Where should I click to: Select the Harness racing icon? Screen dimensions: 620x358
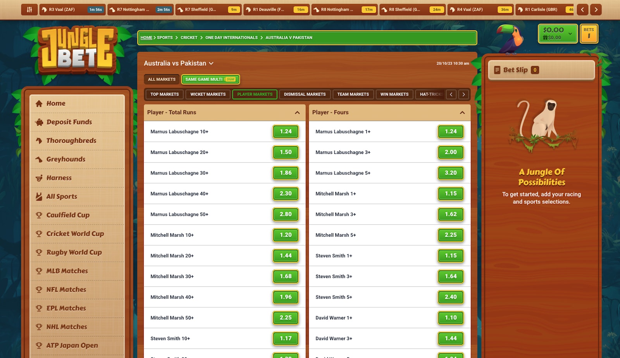[39, 177]
